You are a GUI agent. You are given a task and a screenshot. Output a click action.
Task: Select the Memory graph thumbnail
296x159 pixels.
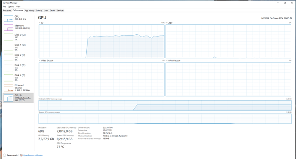[9, 27]
